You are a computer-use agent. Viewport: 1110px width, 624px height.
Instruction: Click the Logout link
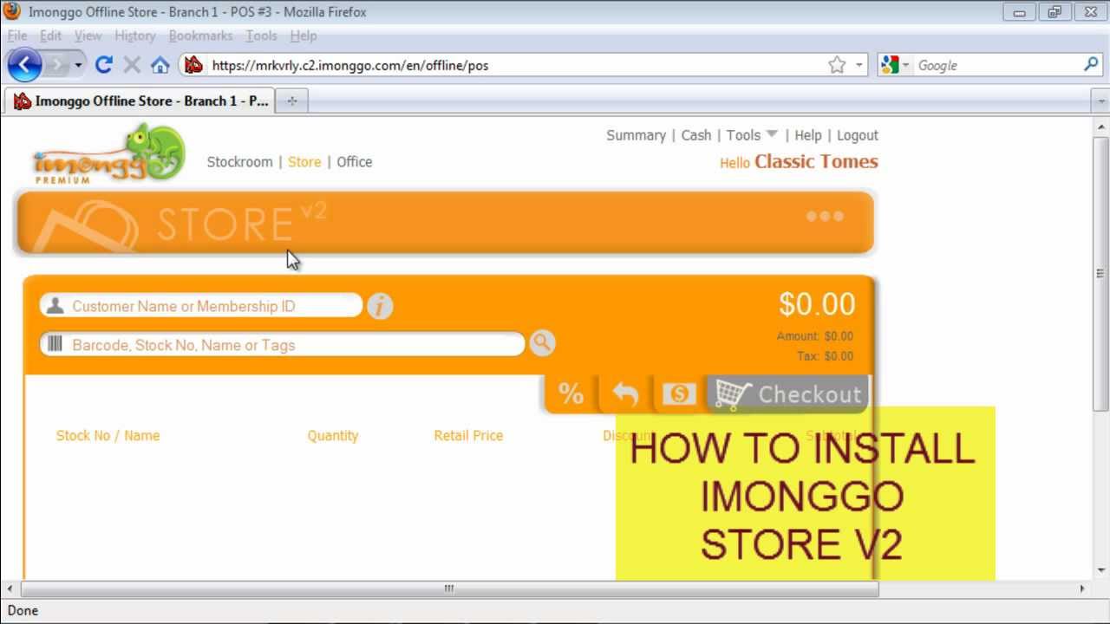tap(858, 135)
